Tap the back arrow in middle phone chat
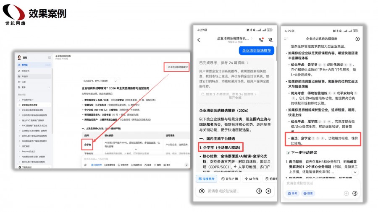The height and width of the screenshot is (212, 378). (199, 40)
